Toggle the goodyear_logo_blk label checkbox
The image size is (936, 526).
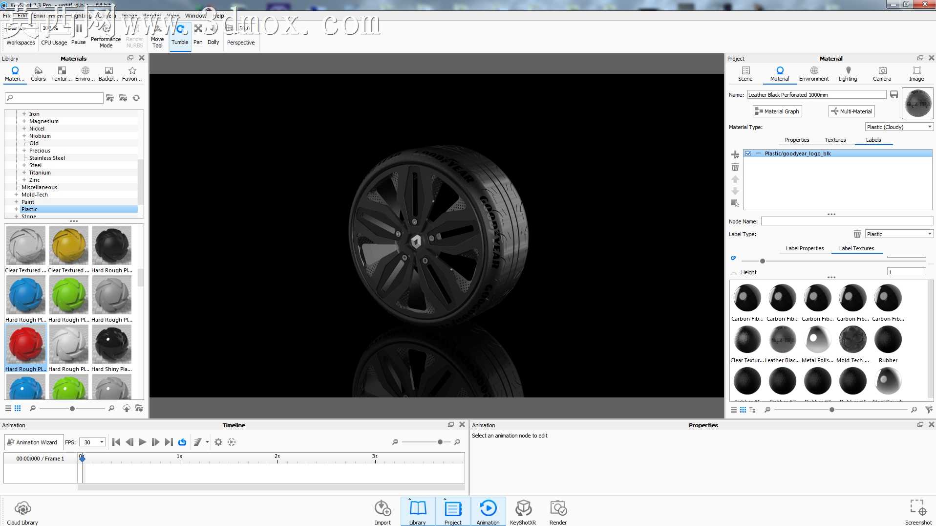(747, 153)
